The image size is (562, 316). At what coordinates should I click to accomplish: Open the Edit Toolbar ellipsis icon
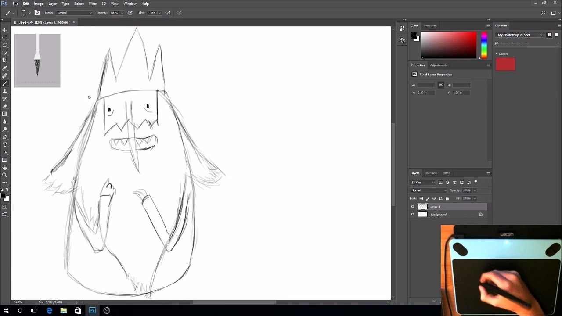tap(5, 182)
